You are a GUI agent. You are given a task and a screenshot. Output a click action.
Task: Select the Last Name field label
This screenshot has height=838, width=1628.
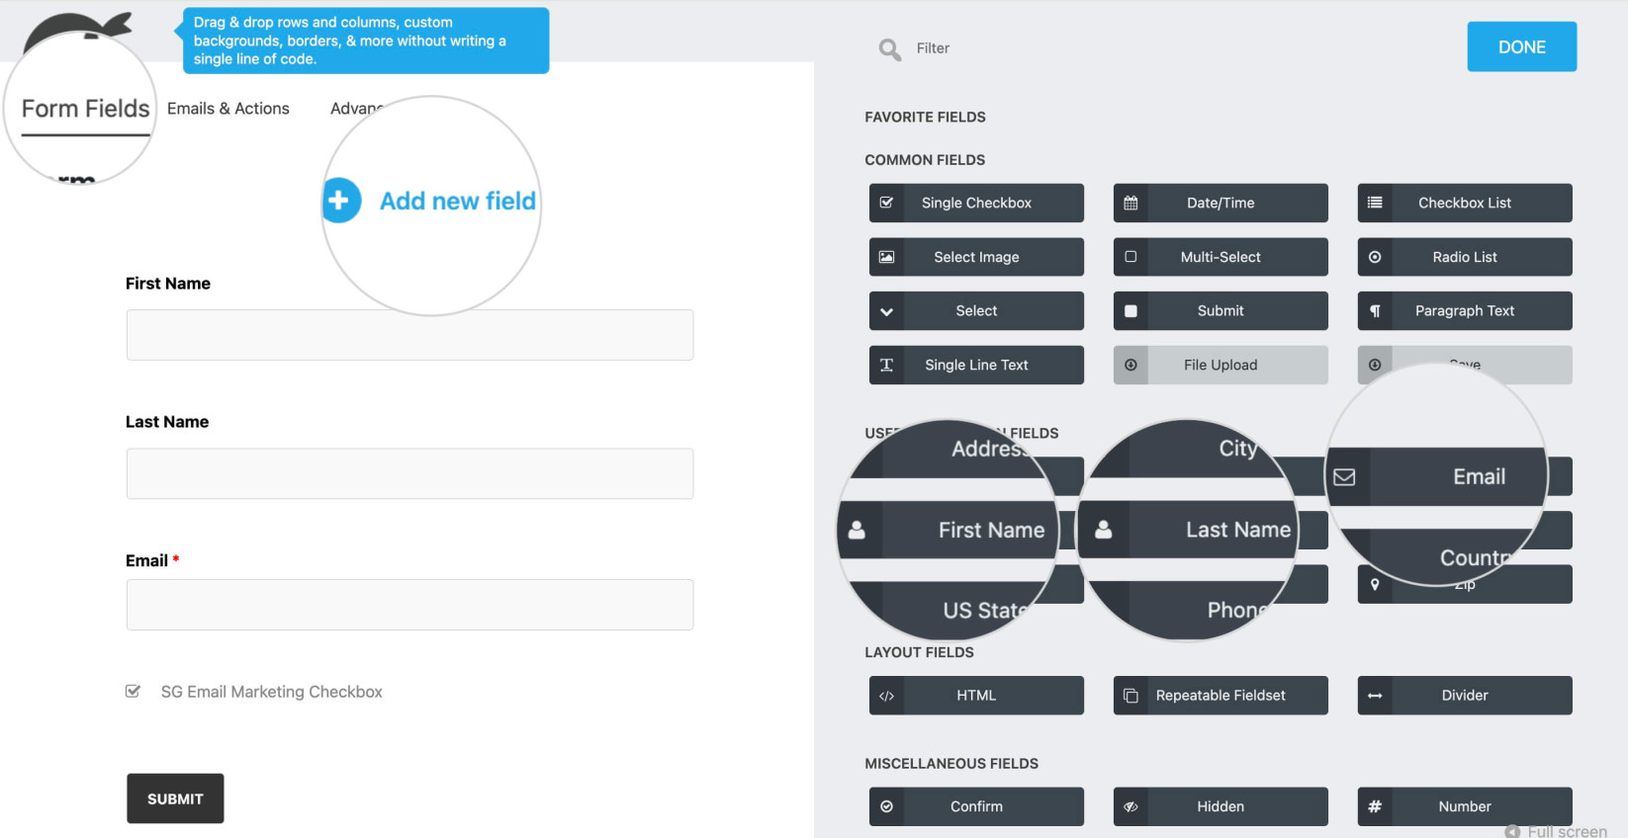[x=167, y=422]
